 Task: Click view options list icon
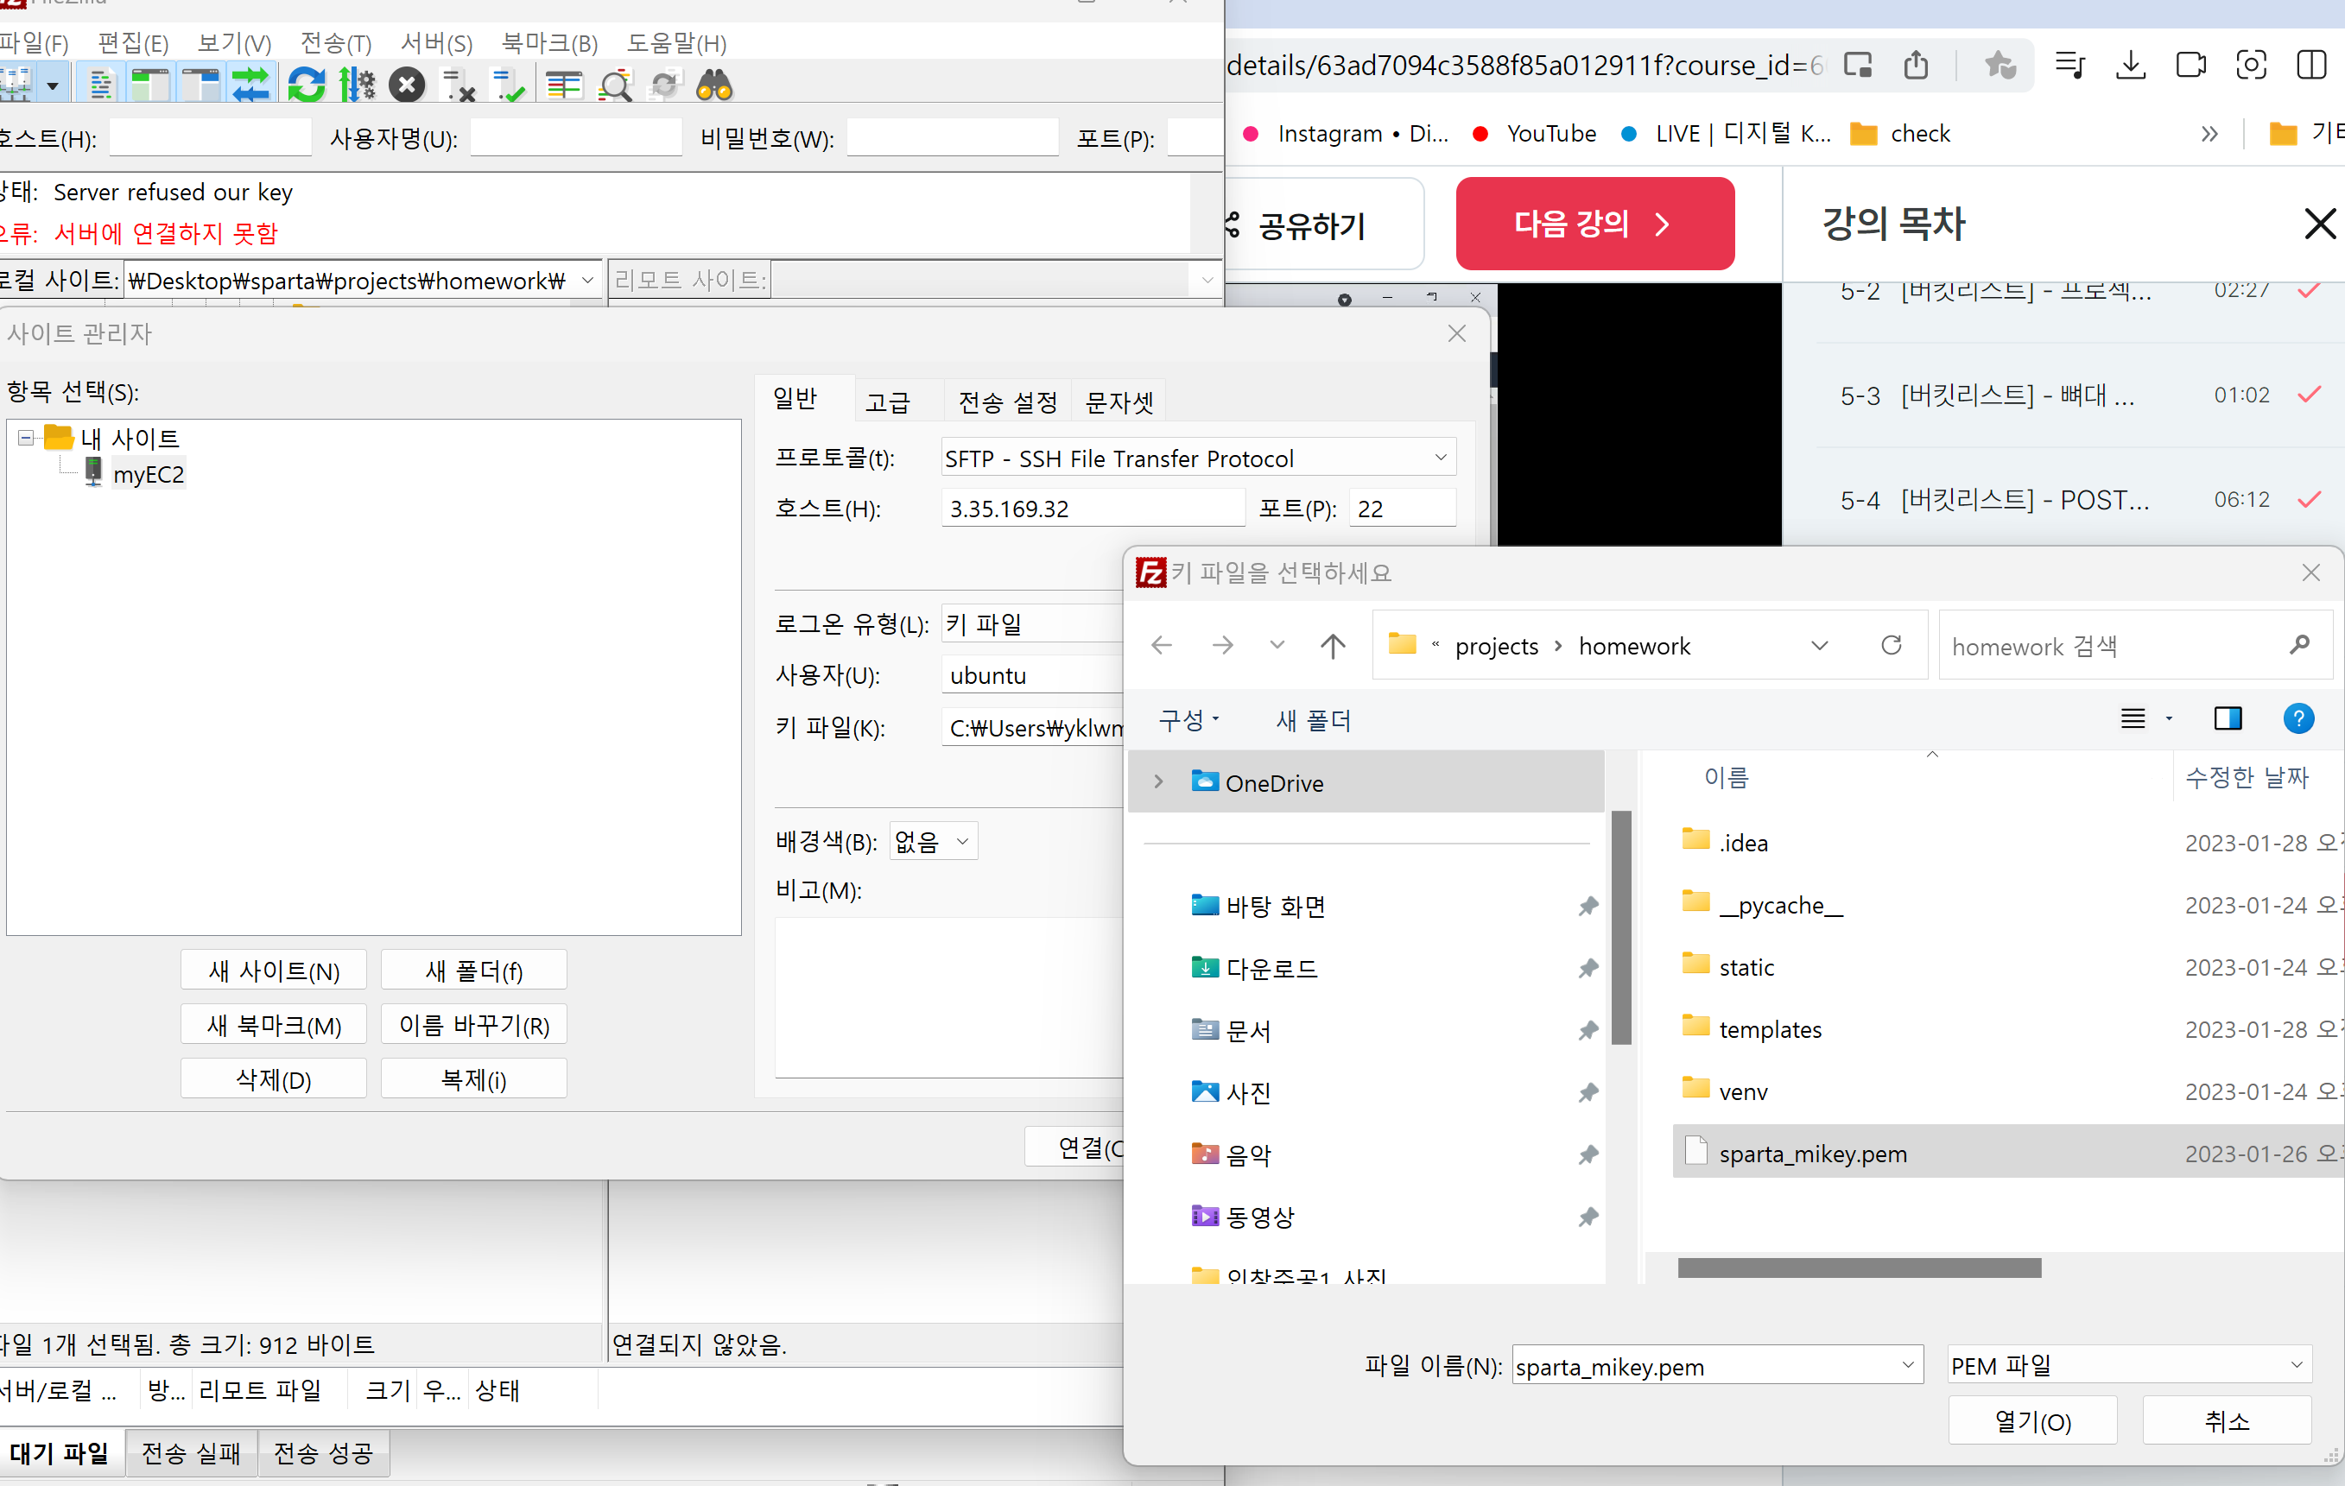[2133, 718]
